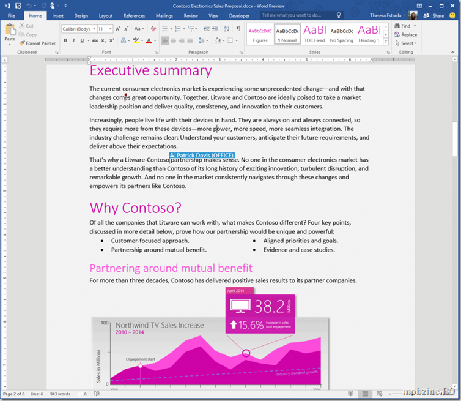
Task: Click the Replace button in Editing group
Action: 406,35
